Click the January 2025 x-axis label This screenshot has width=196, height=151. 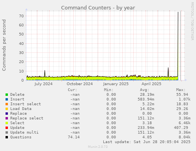click(x=116, y=84)
